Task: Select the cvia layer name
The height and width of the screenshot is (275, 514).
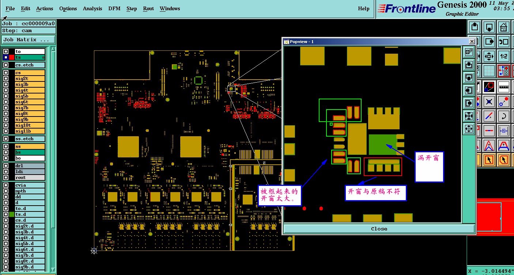Action: tap(30, 185)
